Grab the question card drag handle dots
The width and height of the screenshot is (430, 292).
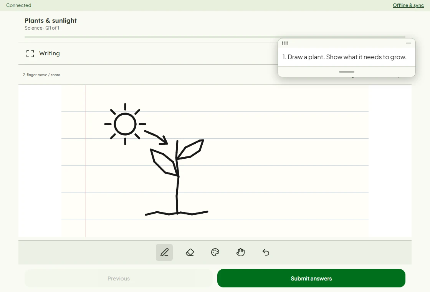pos(285,43)
